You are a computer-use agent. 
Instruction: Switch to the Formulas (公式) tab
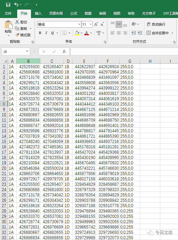tap(74, 14)
